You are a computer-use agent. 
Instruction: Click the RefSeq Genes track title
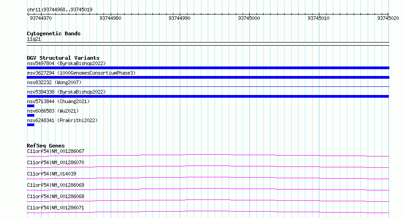coord(46,146)
